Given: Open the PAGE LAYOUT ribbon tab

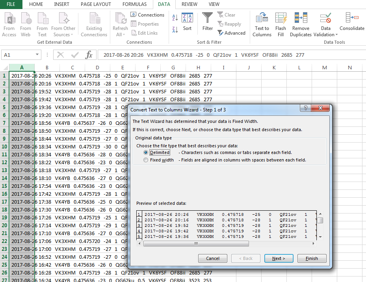Looking at the screenshot, I should (x=96, y=4).
